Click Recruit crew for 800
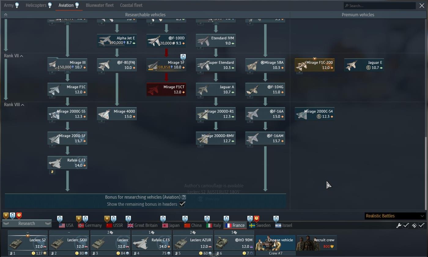428x257 pixels. click(x=317, y=243)
